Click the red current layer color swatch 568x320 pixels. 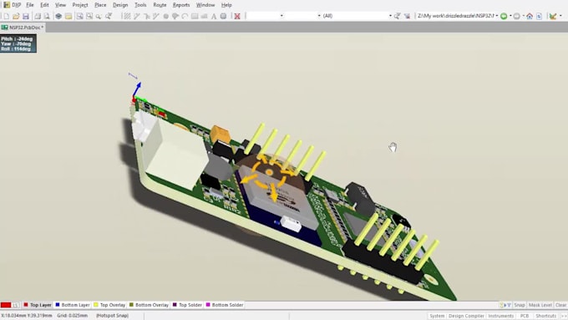(6, 305)
